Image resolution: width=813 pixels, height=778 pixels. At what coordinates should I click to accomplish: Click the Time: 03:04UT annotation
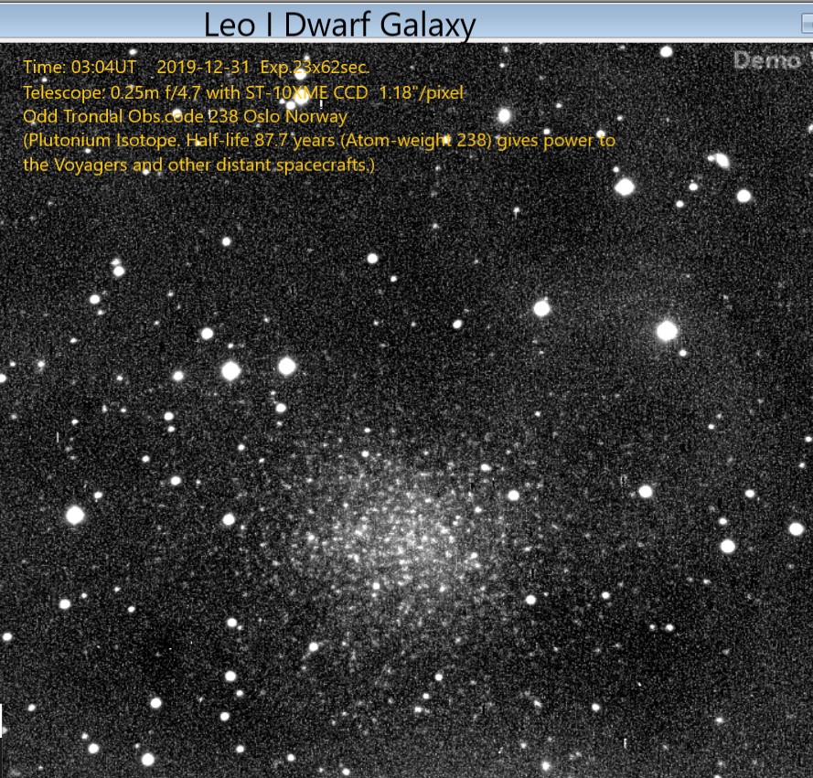[x=79, y=68]
